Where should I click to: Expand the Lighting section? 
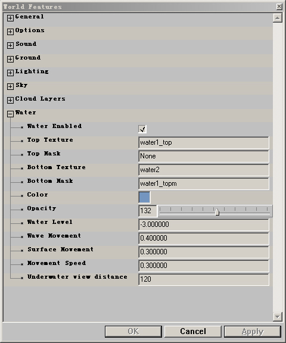(10, 73)
